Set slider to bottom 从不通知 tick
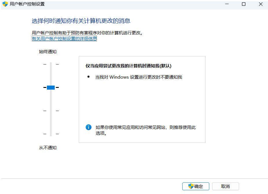268x194 pixels. (51, 134)
